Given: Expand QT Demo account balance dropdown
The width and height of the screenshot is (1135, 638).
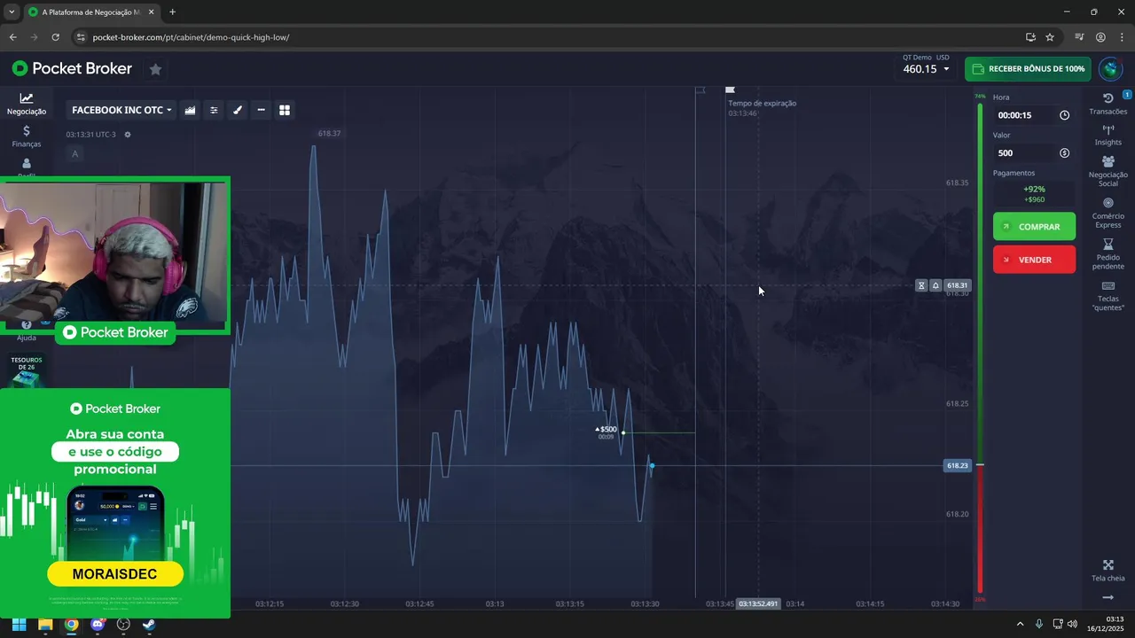Looking at the screenshot, I should click(x=926, y=65).
